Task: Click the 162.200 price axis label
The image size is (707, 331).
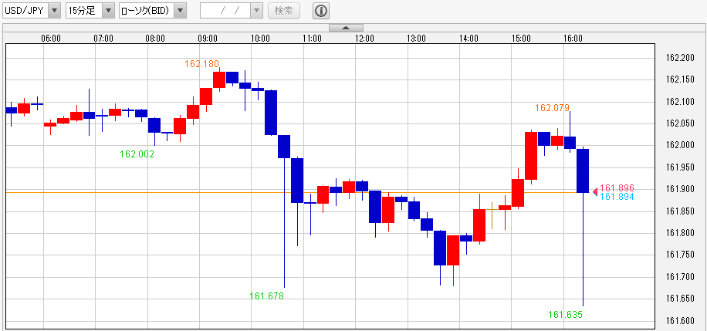Action: coord(681,58)
